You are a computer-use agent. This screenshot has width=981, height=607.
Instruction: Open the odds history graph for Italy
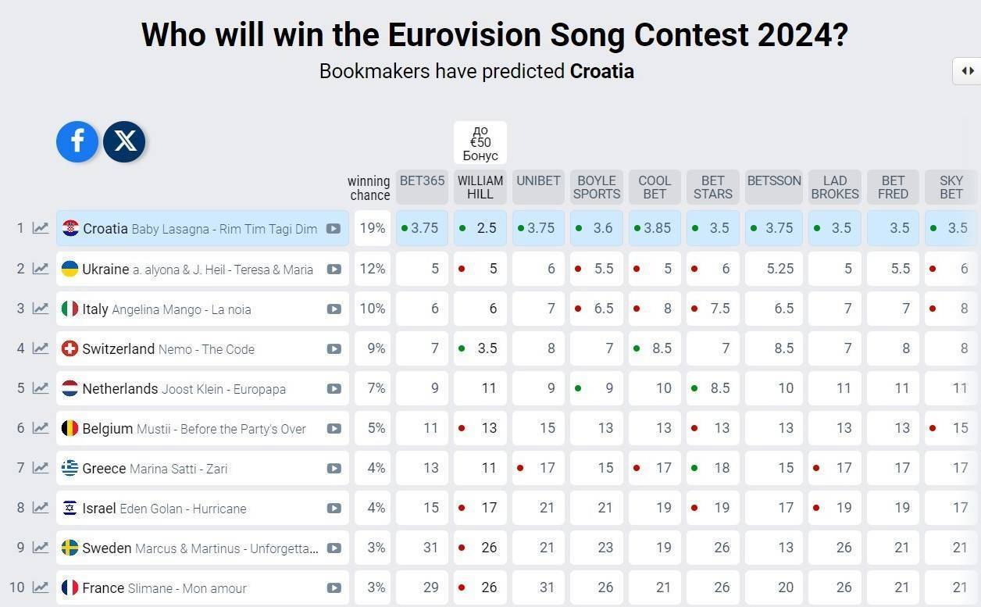point(41,309)
